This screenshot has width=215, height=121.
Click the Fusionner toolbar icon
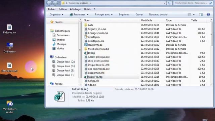click(x=71, y=14)
